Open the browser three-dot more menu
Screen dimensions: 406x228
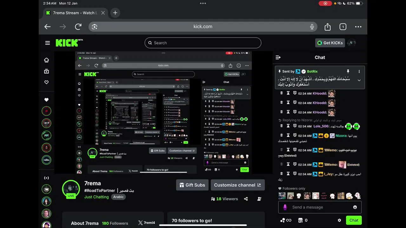point(358,27)
